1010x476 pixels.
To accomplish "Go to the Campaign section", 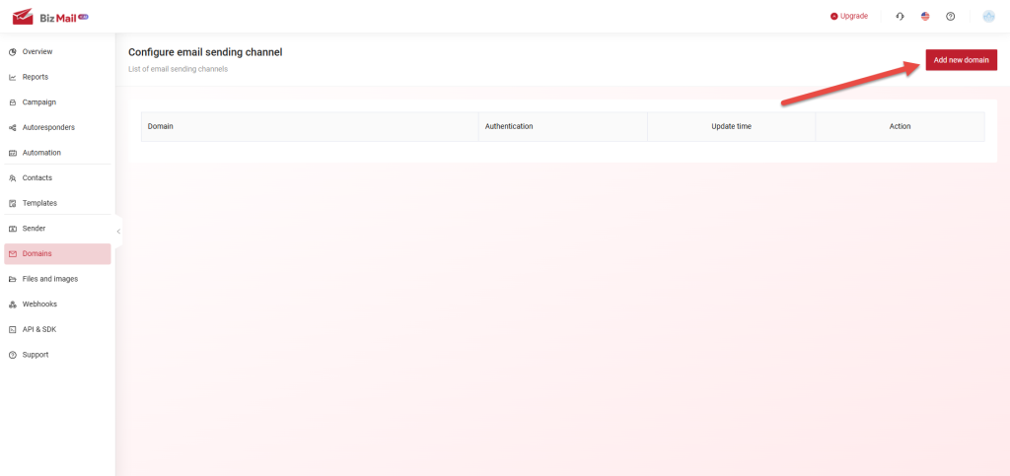I will tap(38, 102).
